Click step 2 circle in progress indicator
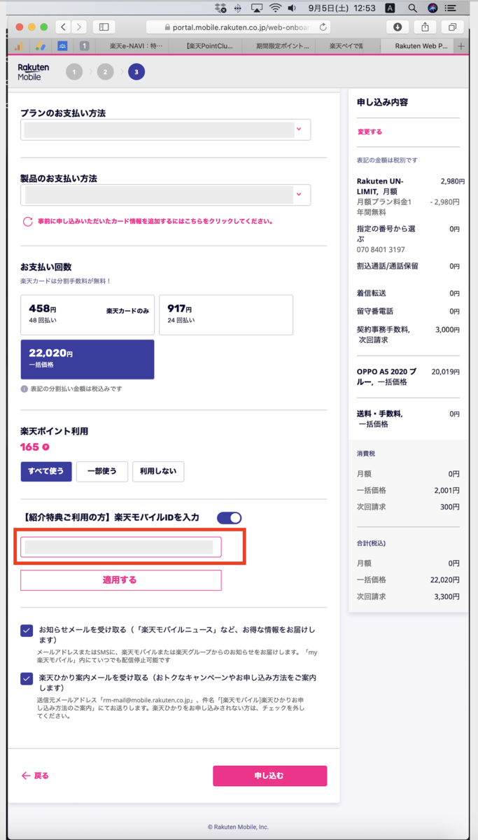478x840 pixels. (105, 71)
